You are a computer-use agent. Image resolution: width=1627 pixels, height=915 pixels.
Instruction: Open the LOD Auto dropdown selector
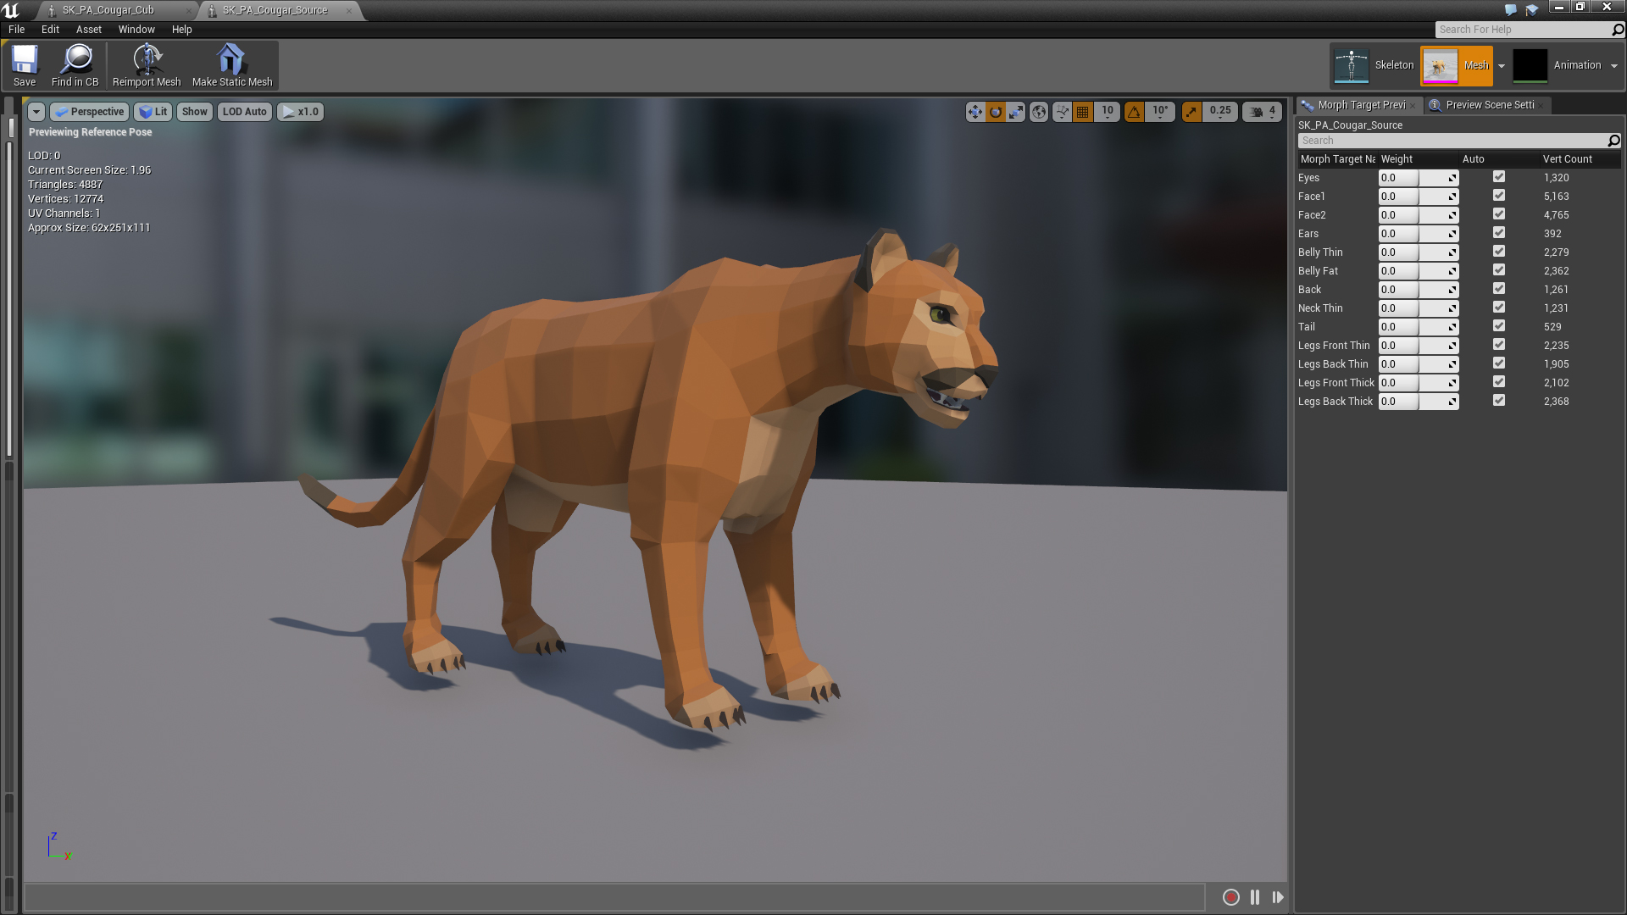click(243, 111)
